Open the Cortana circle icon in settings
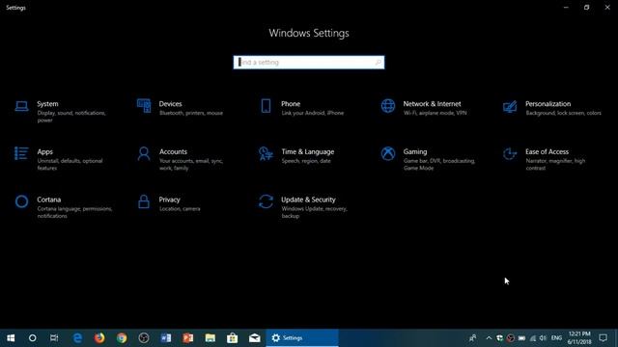 (21, 201)
